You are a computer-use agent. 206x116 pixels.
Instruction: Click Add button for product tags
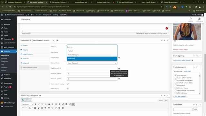pyautogui.click(x=195, y=110)
